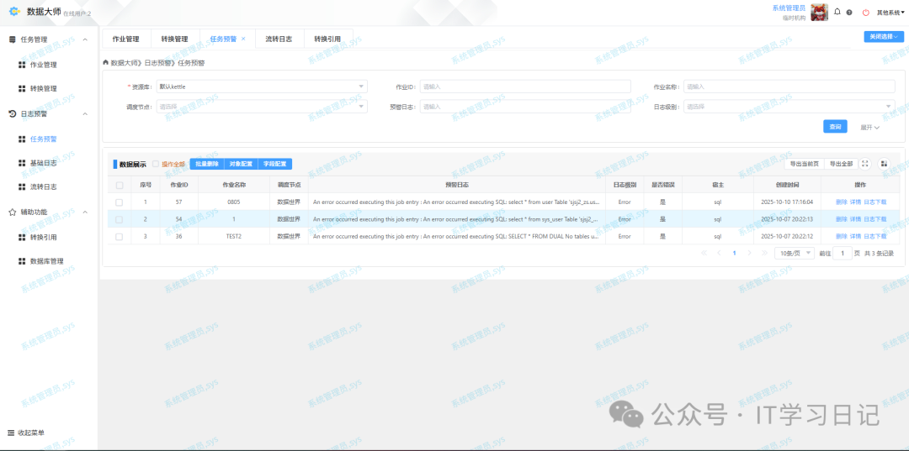909x451 pixels.
Task: Click the 作业ID input field
Action: (525, 87)
